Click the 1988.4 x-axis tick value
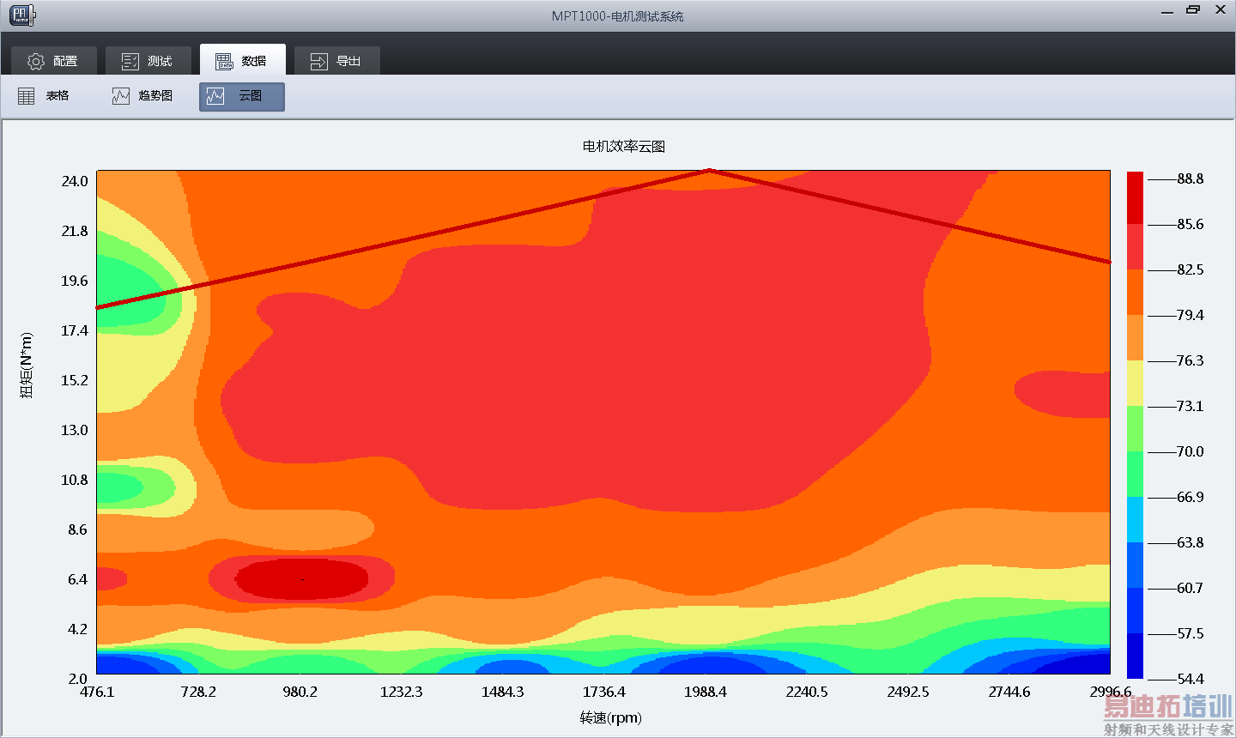1236x738 pixels. [x=706, y=692]
